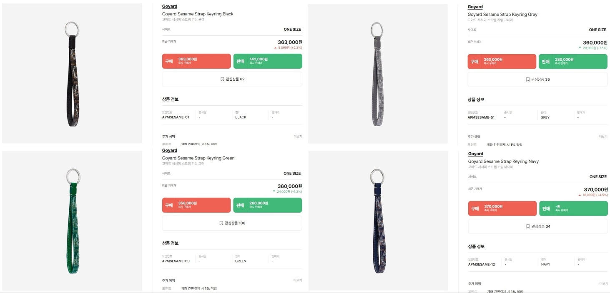Open Goyard brand link above Navy keyring
610x293 pixels.
(476, 154)
